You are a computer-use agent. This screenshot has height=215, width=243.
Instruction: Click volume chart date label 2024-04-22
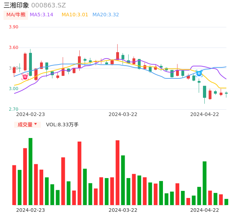(x=205, y=210)
